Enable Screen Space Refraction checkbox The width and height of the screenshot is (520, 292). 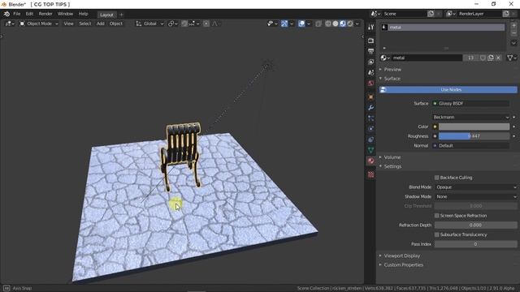[x=437, y=216]
